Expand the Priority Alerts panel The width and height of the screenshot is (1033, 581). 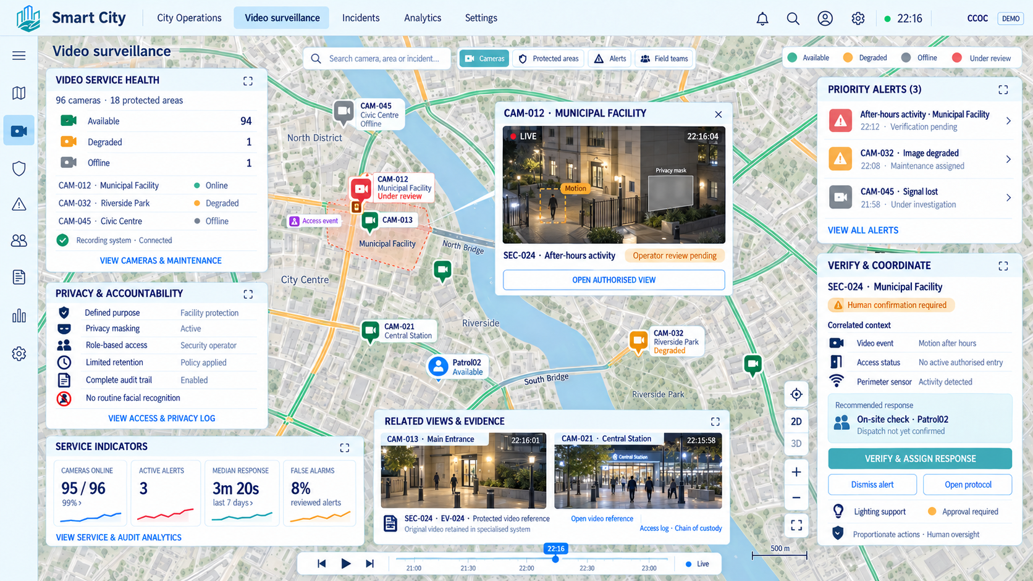(x=1003, y=90)
